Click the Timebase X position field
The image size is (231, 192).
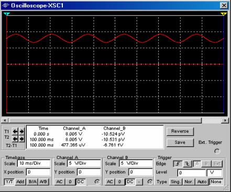[38, 172]
